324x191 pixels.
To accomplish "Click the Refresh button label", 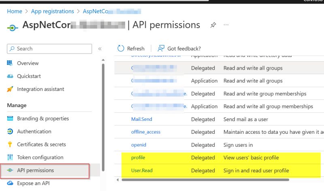I will click(x=136, y=48).
